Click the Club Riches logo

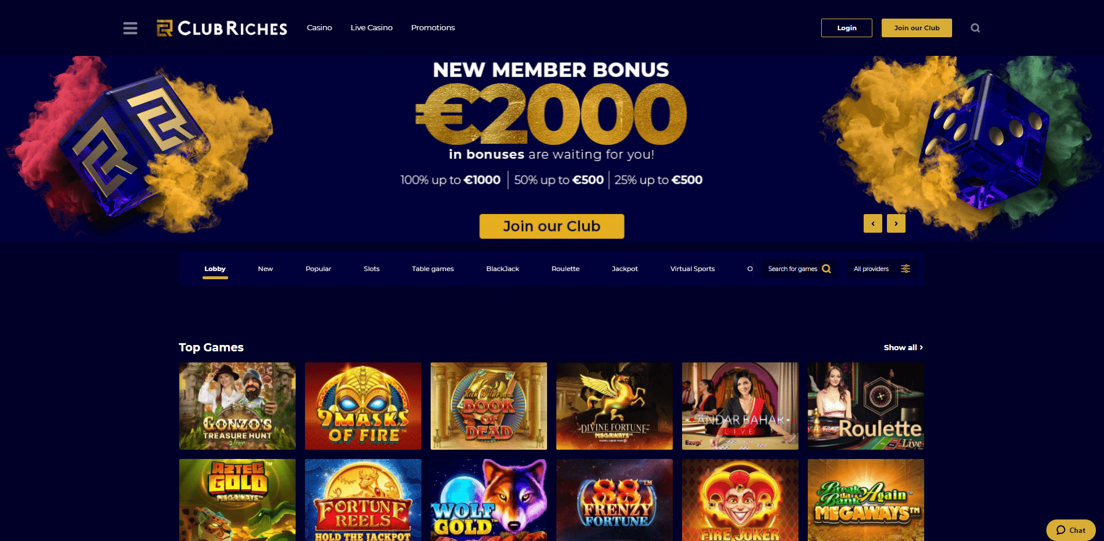click(x=222, y=28)
